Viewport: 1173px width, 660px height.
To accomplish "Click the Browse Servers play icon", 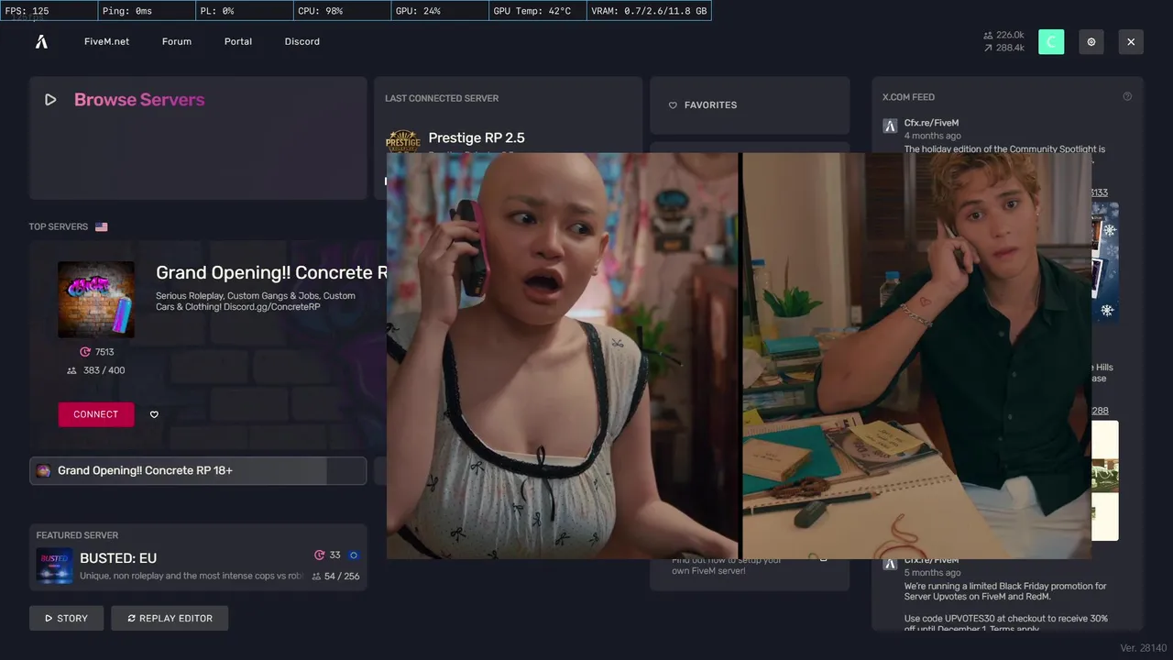I will [50, 100].
